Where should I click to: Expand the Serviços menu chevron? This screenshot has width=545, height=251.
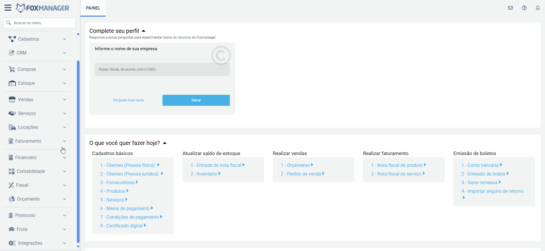pos(65,113)
